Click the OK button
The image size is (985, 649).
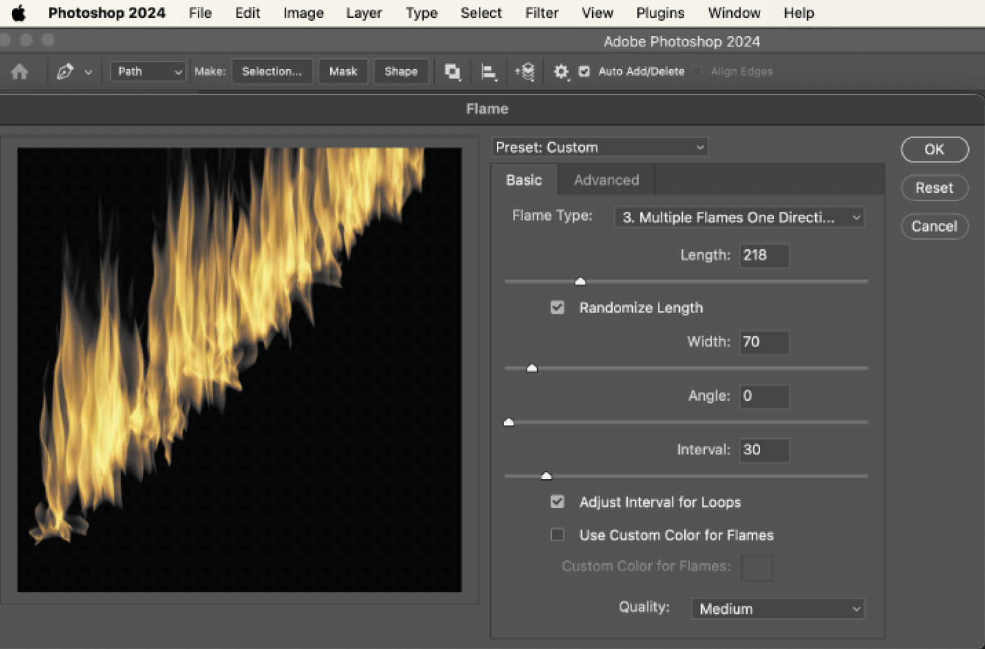coord(934,149)
